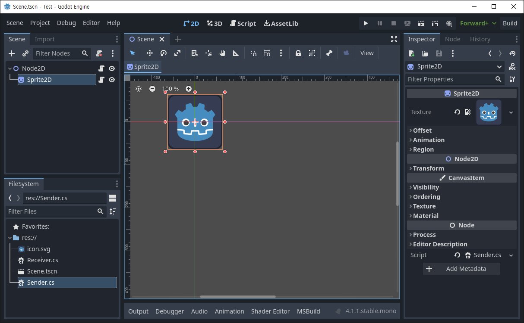The width and height of the screenshot is (524, 323).
Task: Open the Debug menu
Action: (66, 23)
